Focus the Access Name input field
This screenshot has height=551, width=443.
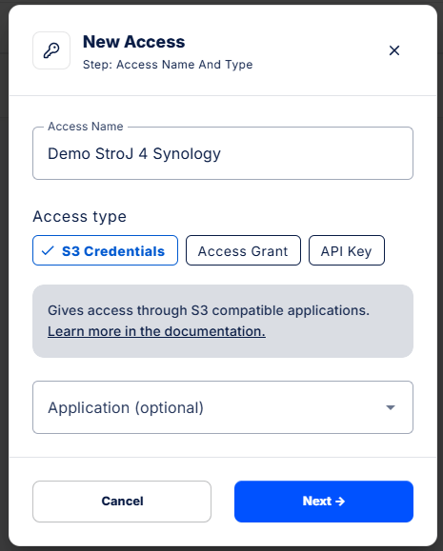point(223,153)
